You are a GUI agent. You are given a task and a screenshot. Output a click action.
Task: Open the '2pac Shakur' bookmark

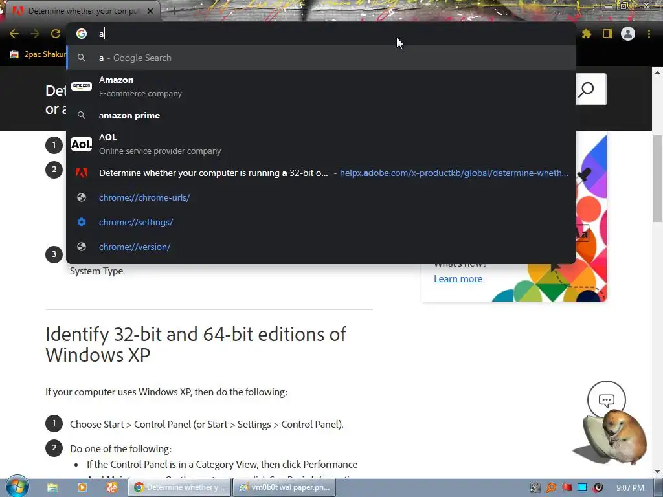tap(38, 54)
